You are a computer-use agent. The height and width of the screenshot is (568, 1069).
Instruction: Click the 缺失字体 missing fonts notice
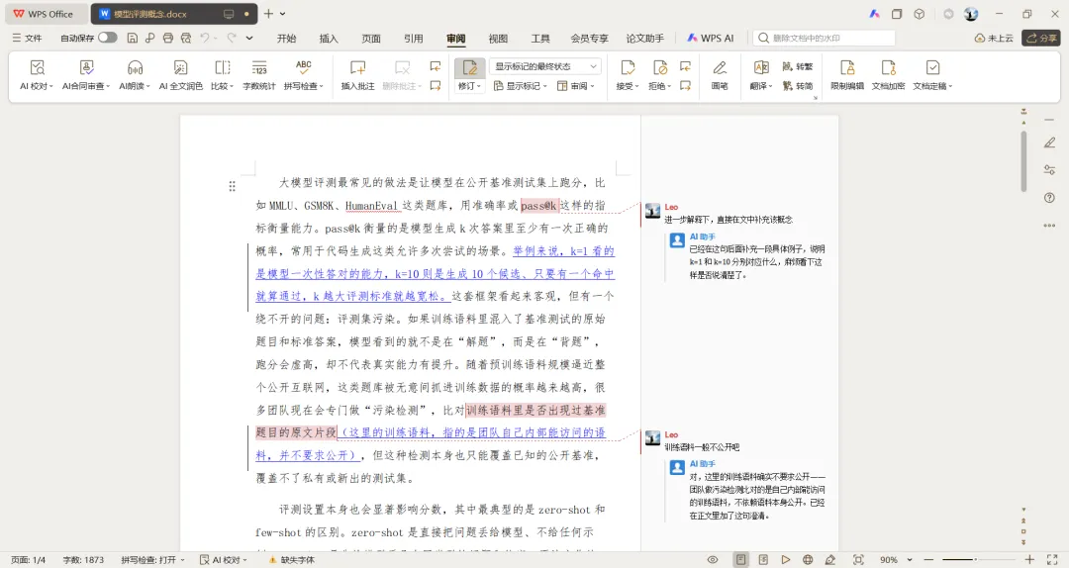292,560
